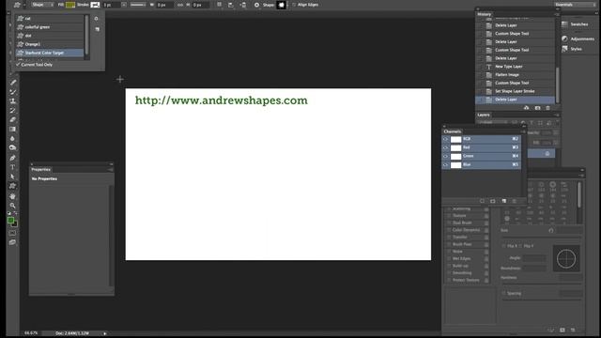Select the Path Selection arrow tool

tap(12, 177)
